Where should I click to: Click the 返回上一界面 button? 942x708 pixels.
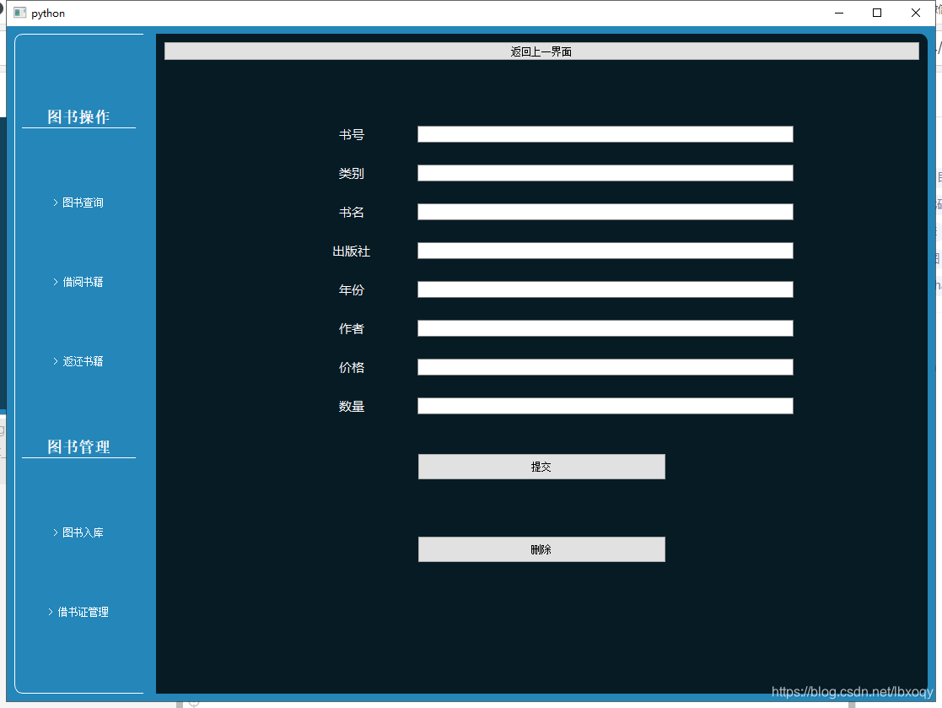(541, 51)
